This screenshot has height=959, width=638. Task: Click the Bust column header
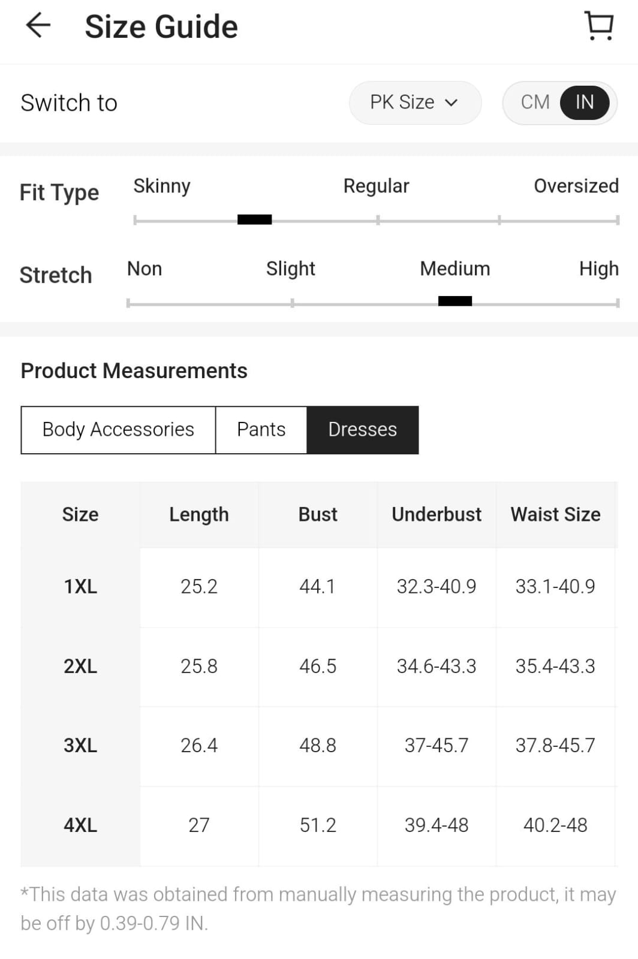318,514
